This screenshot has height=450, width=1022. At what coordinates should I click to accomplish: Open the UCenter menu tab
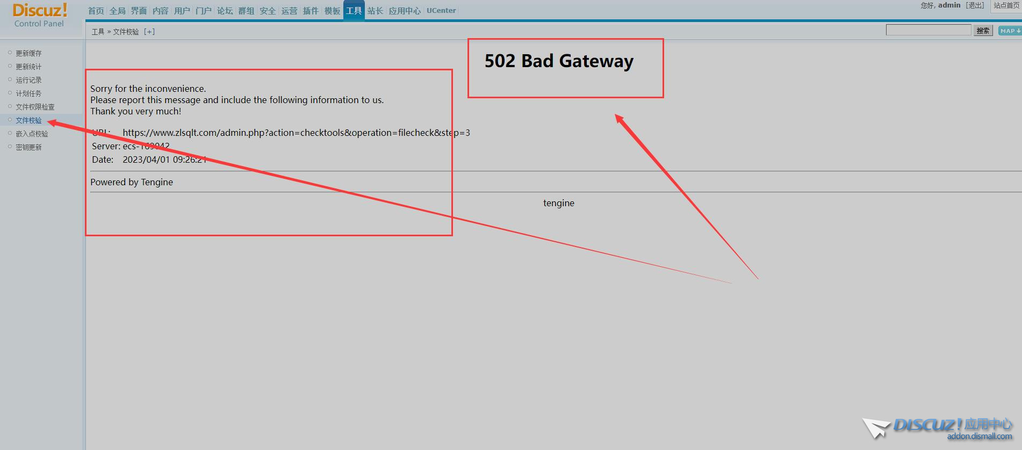coord(441,11)
